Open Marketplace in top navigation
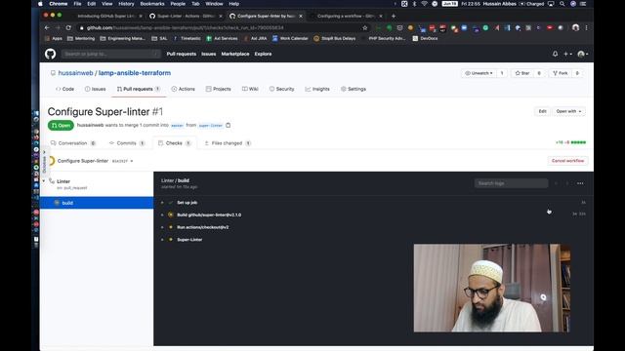Image resolution: width=625 pixels, height=351 pixels. (x=235, y=54)
